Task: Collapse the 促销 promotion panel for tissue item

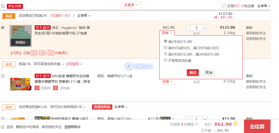Action: pyautogui.click(x=167, y=33)
